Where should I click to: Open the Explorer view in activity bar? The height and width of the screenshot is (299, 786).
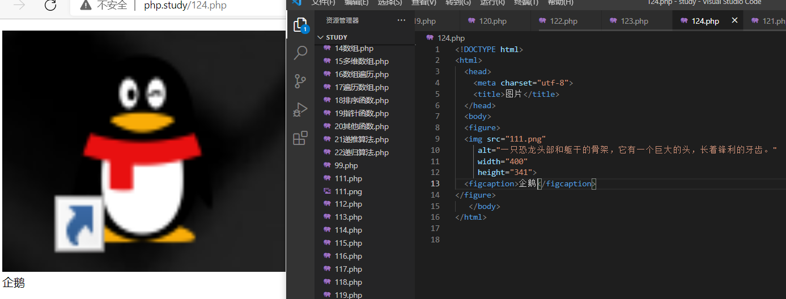coord(300,24)
